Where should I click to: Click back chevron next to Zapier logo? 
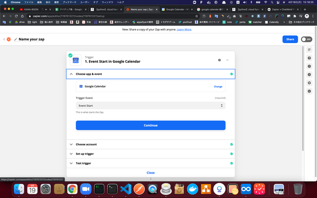[4, 39]
